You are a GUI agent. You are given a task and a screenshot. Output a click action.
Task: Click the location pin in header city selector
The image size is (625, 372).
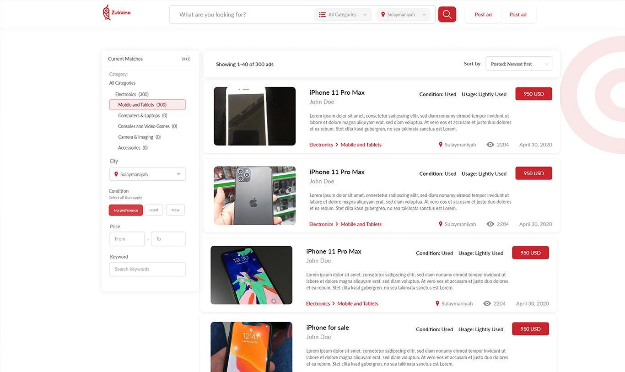pyautogui.click(x=383, y=15)
